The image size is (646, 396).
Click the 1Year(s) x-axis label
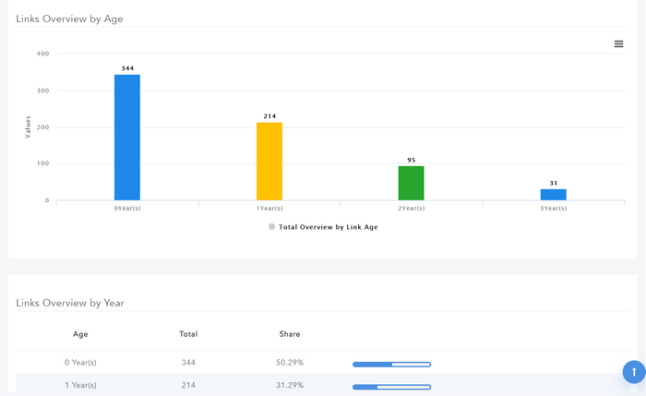click(269, 208)
